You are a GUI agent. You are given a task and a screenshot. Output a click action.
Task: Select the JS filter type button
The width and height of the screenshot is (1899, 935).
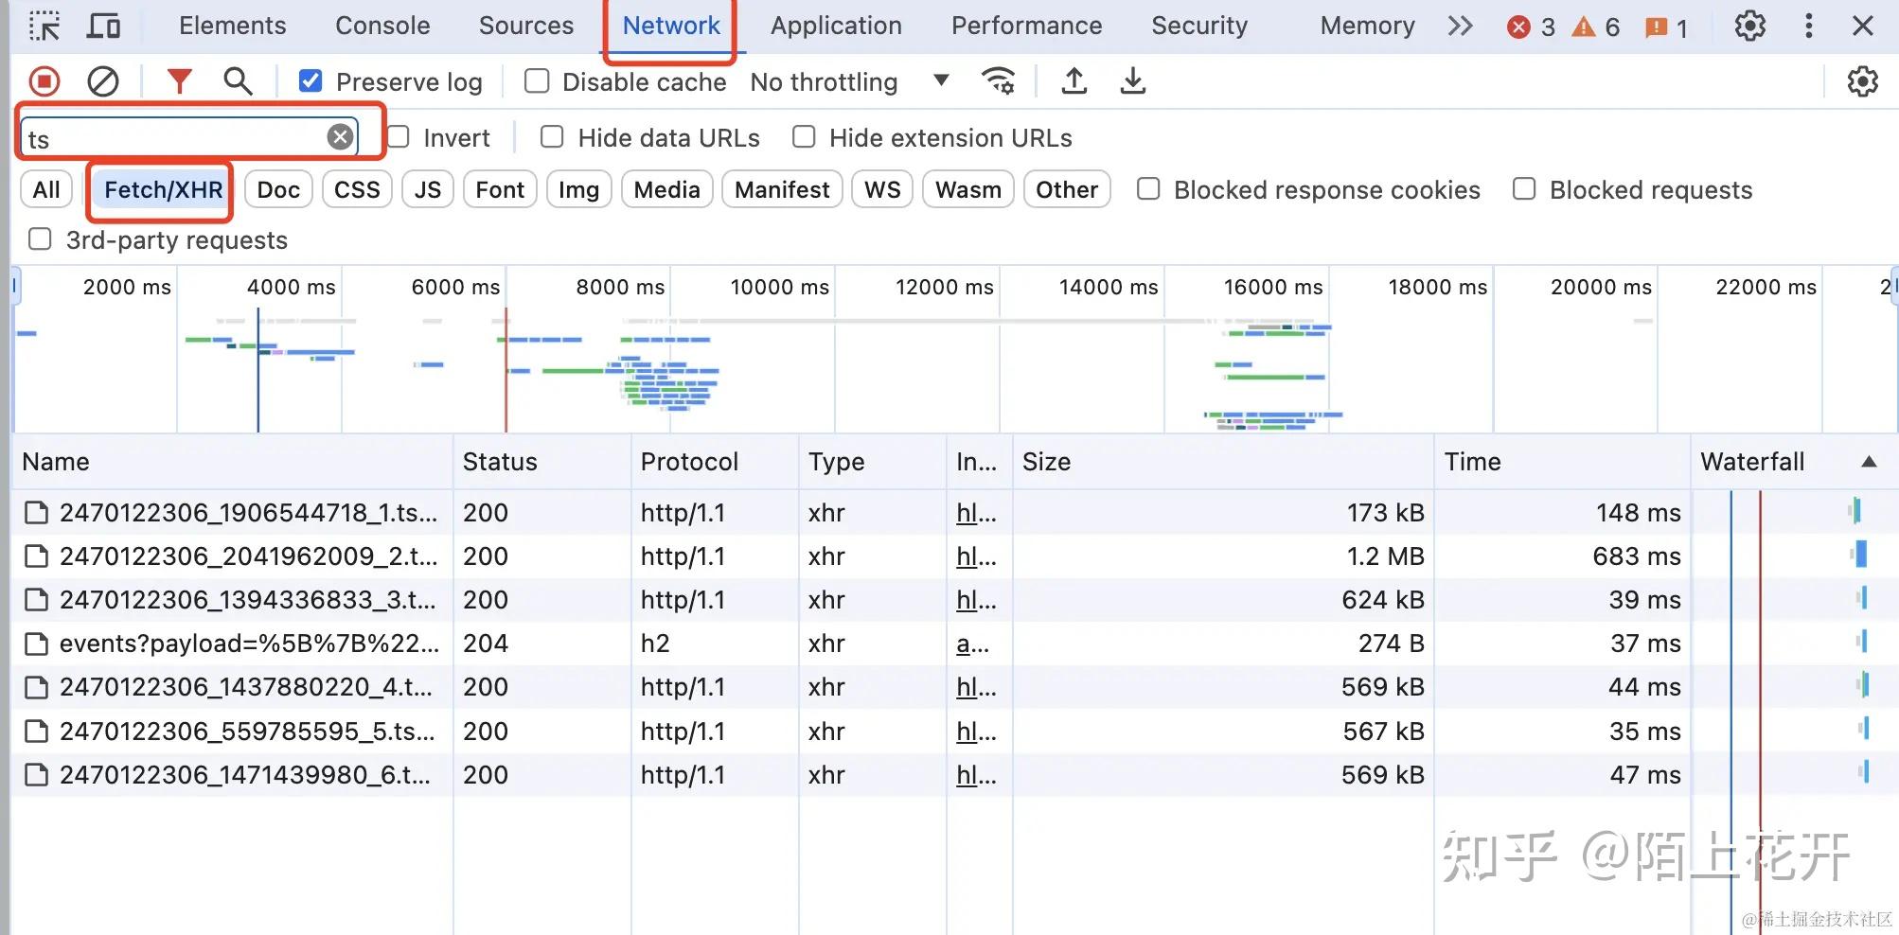[428, 190]
